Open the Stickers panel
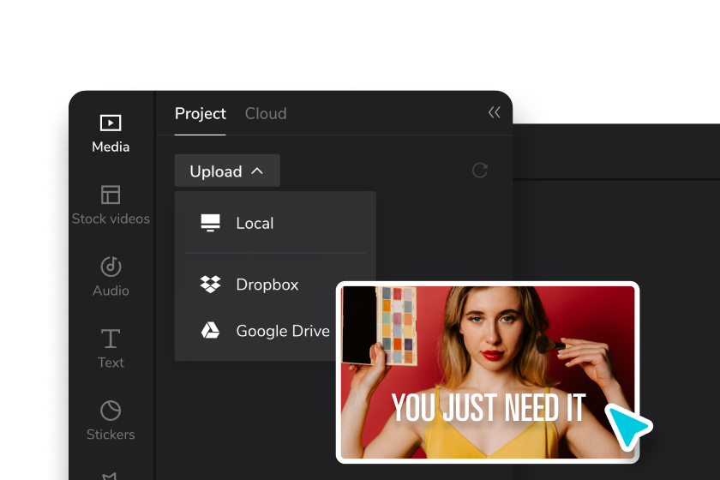Viewport: 720px width, 480px height. [x=111, y=421]
